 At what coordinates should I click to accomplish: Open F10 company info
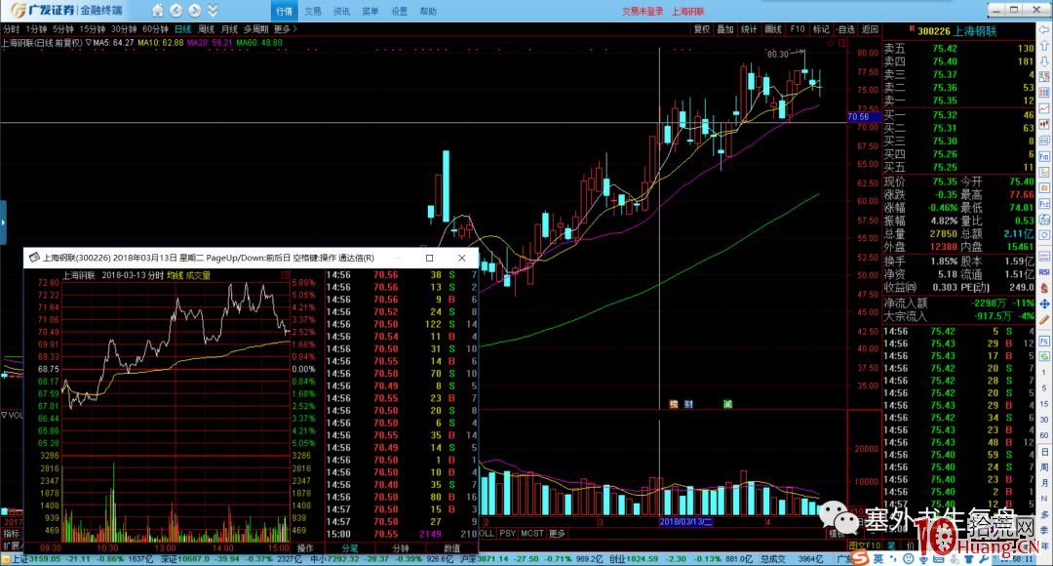[x=798, y=29]
